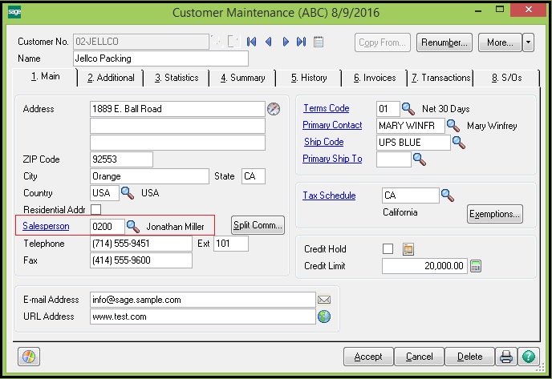Open the URL globe icon
Screen dimensions: 552x379
(x=324, y=317)
